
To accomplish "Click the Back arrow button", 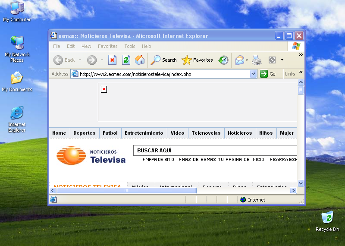I will [x=58, y=60].
